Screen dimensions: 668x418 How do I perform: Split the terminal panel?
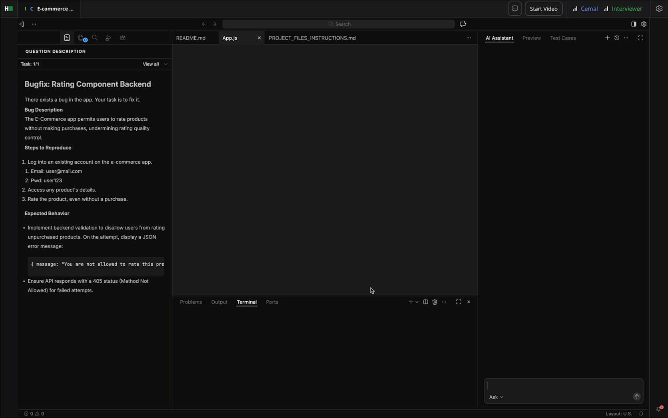point(425,302)
